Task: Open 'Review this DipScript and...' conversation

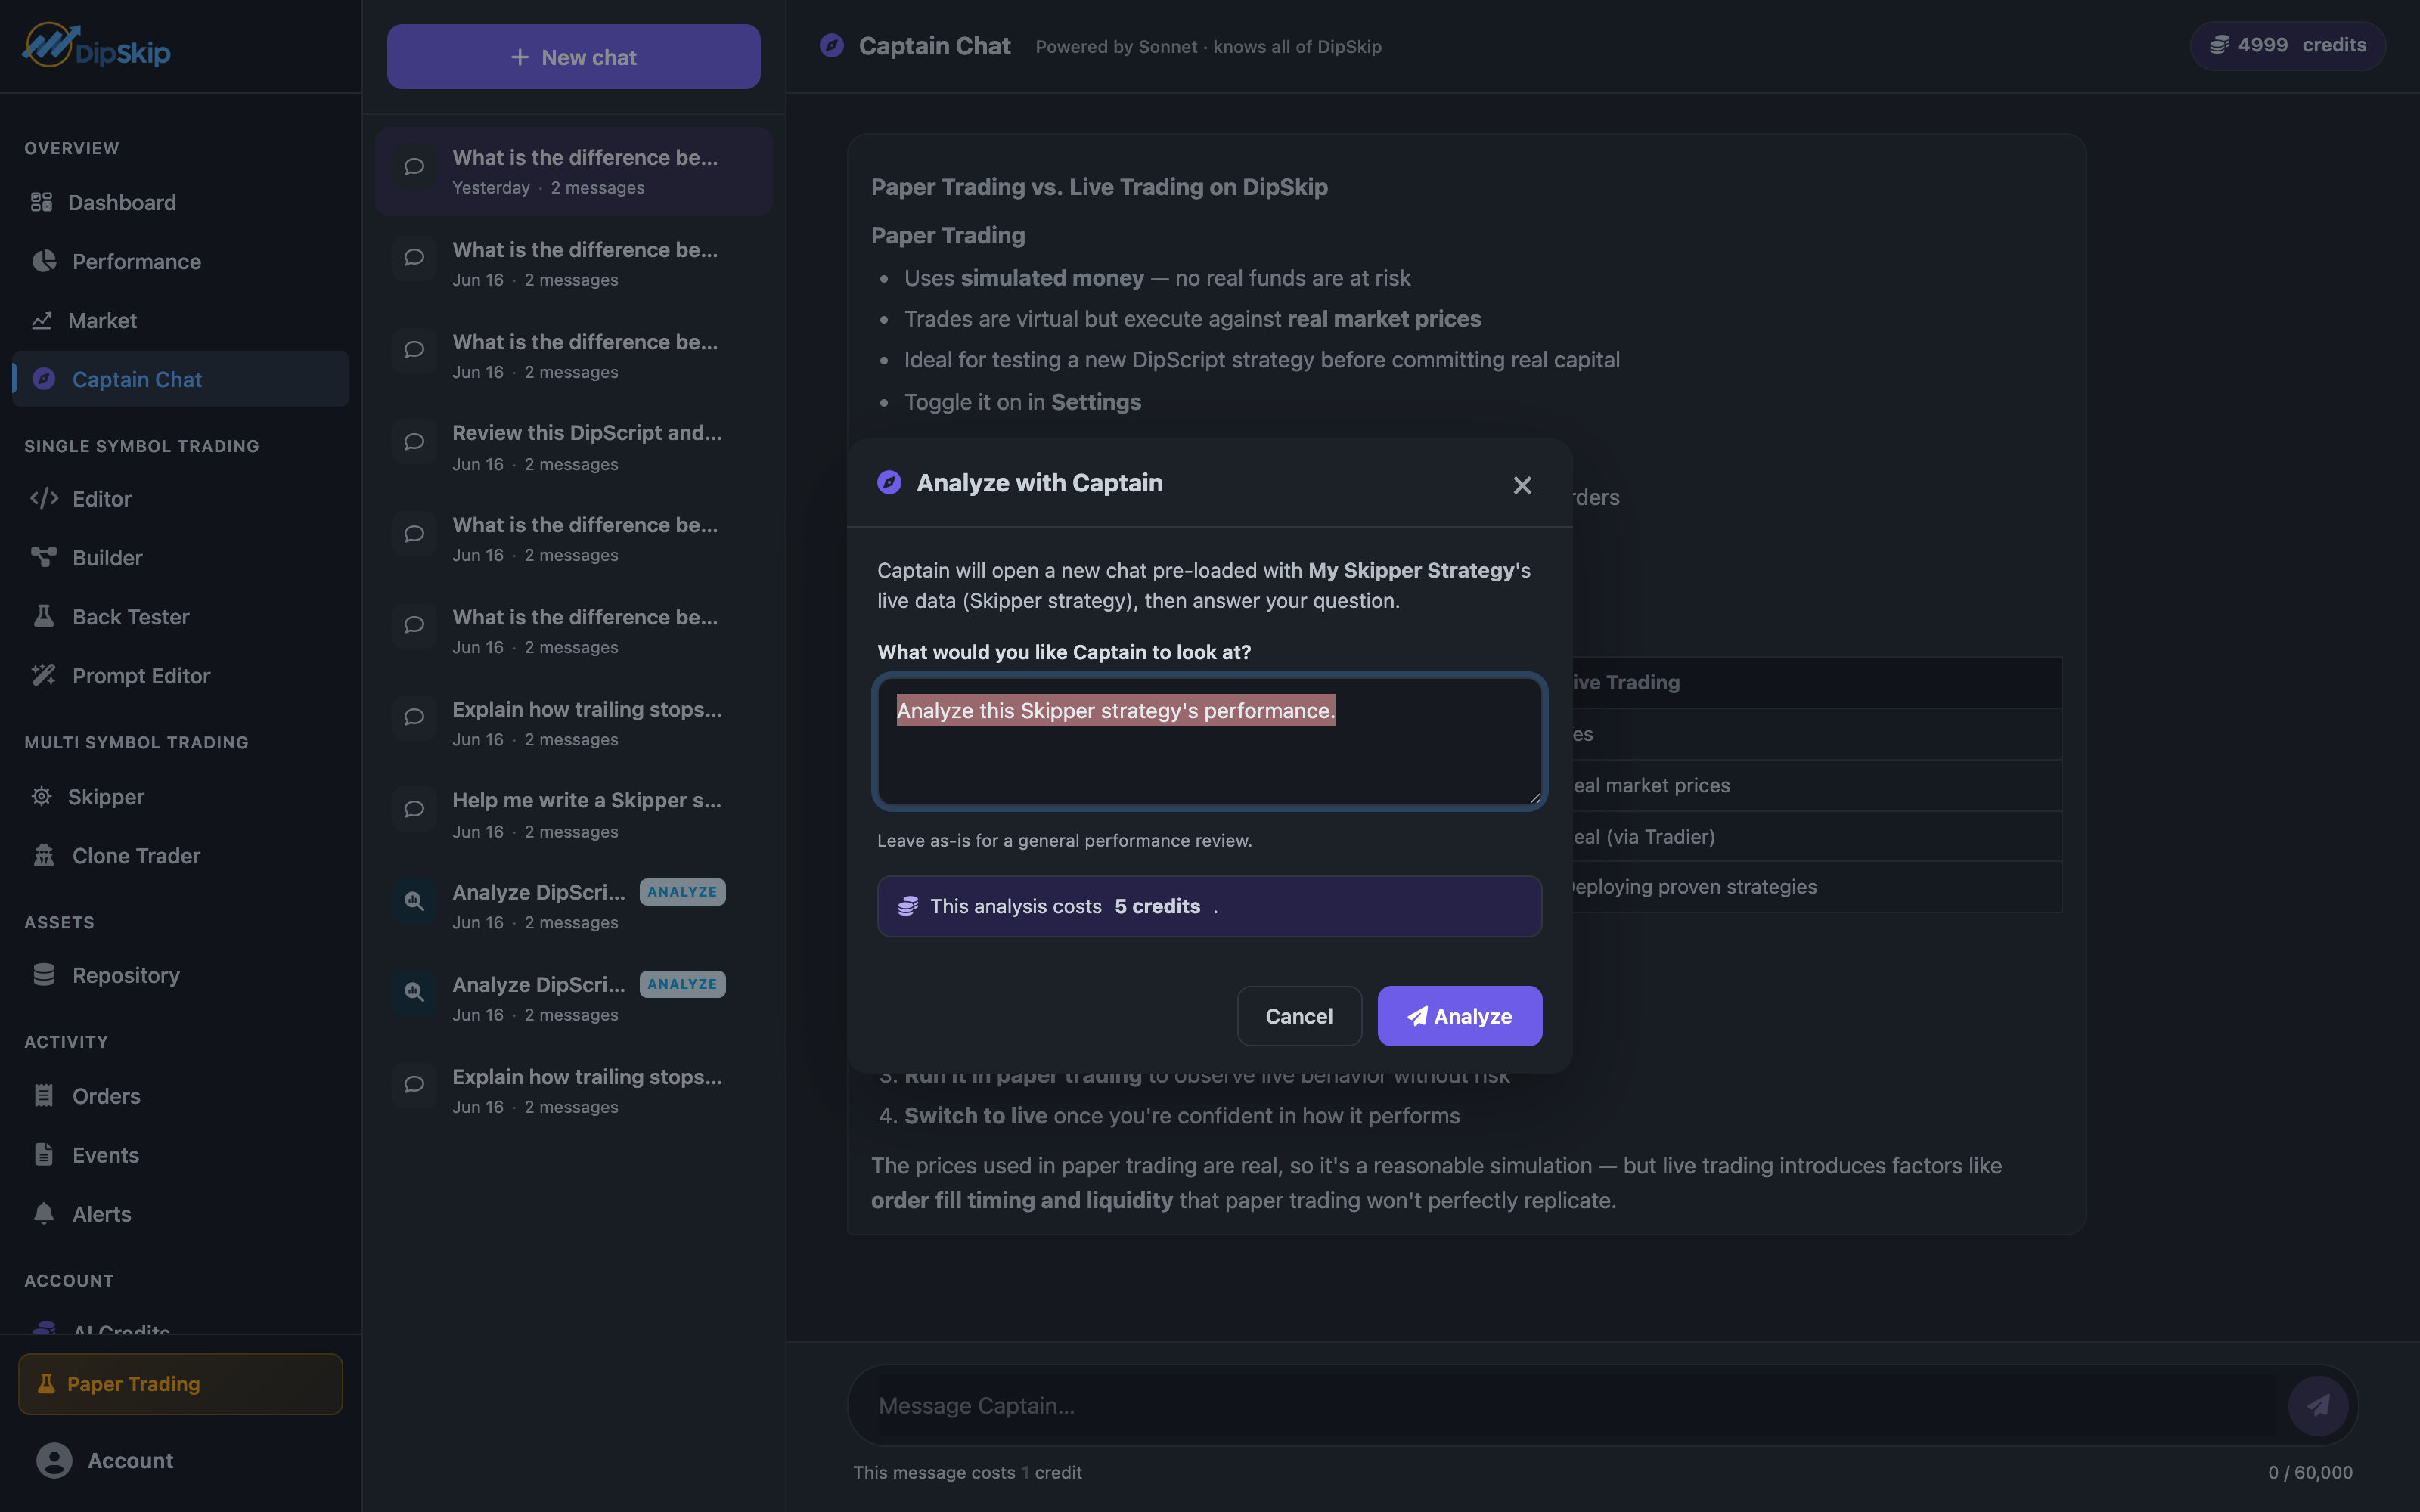Action: (x=574, y=447)
